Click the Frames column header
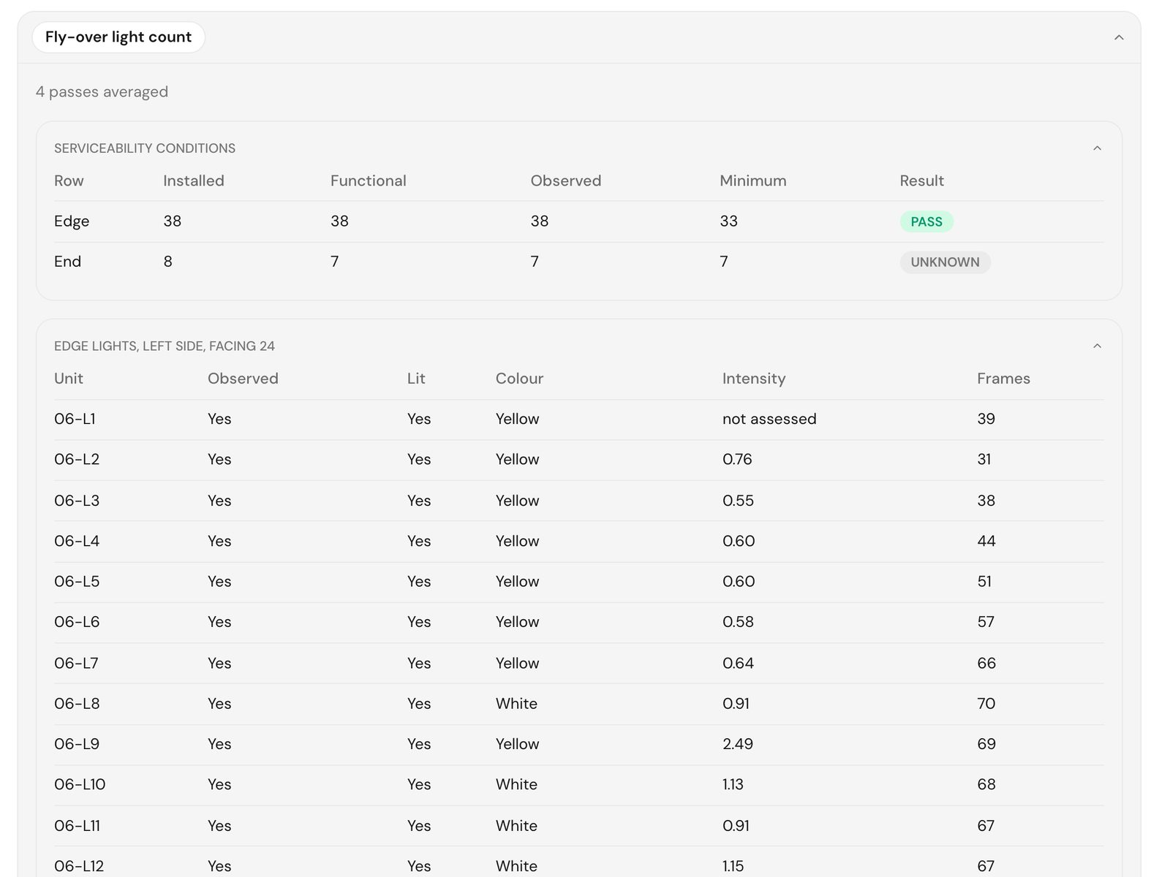1170x877 pixels. click(1003, 379)
